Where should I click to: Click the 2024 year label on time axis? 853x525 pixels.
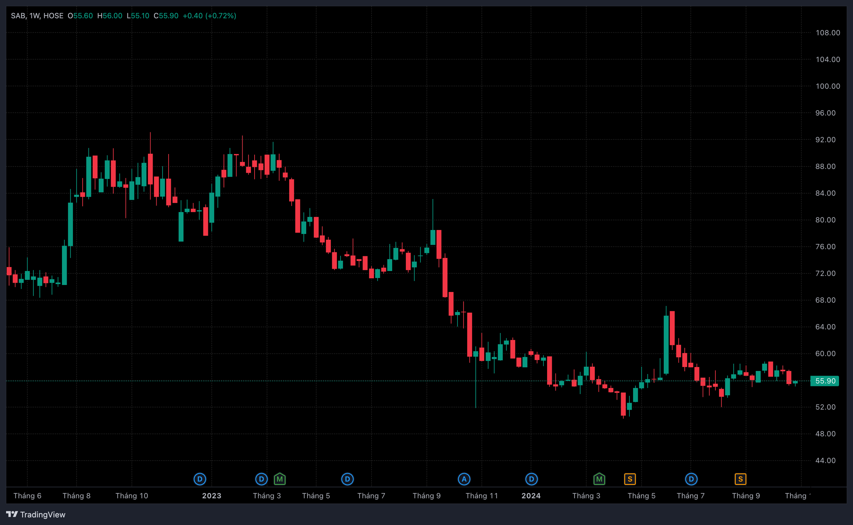point(531,495)
